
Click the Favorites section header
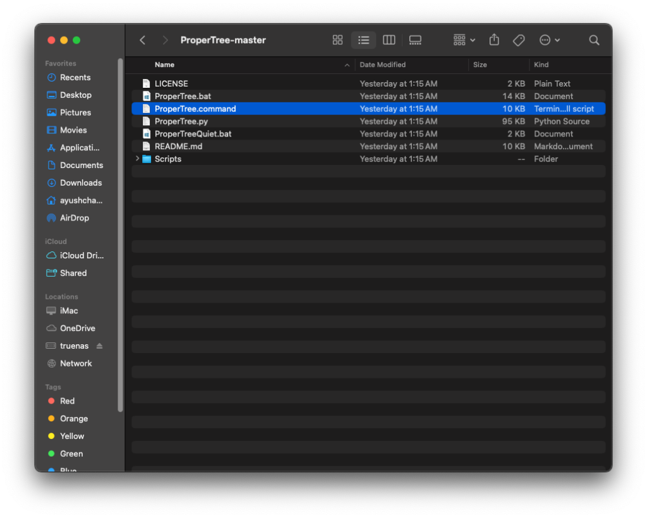point(61,64)
